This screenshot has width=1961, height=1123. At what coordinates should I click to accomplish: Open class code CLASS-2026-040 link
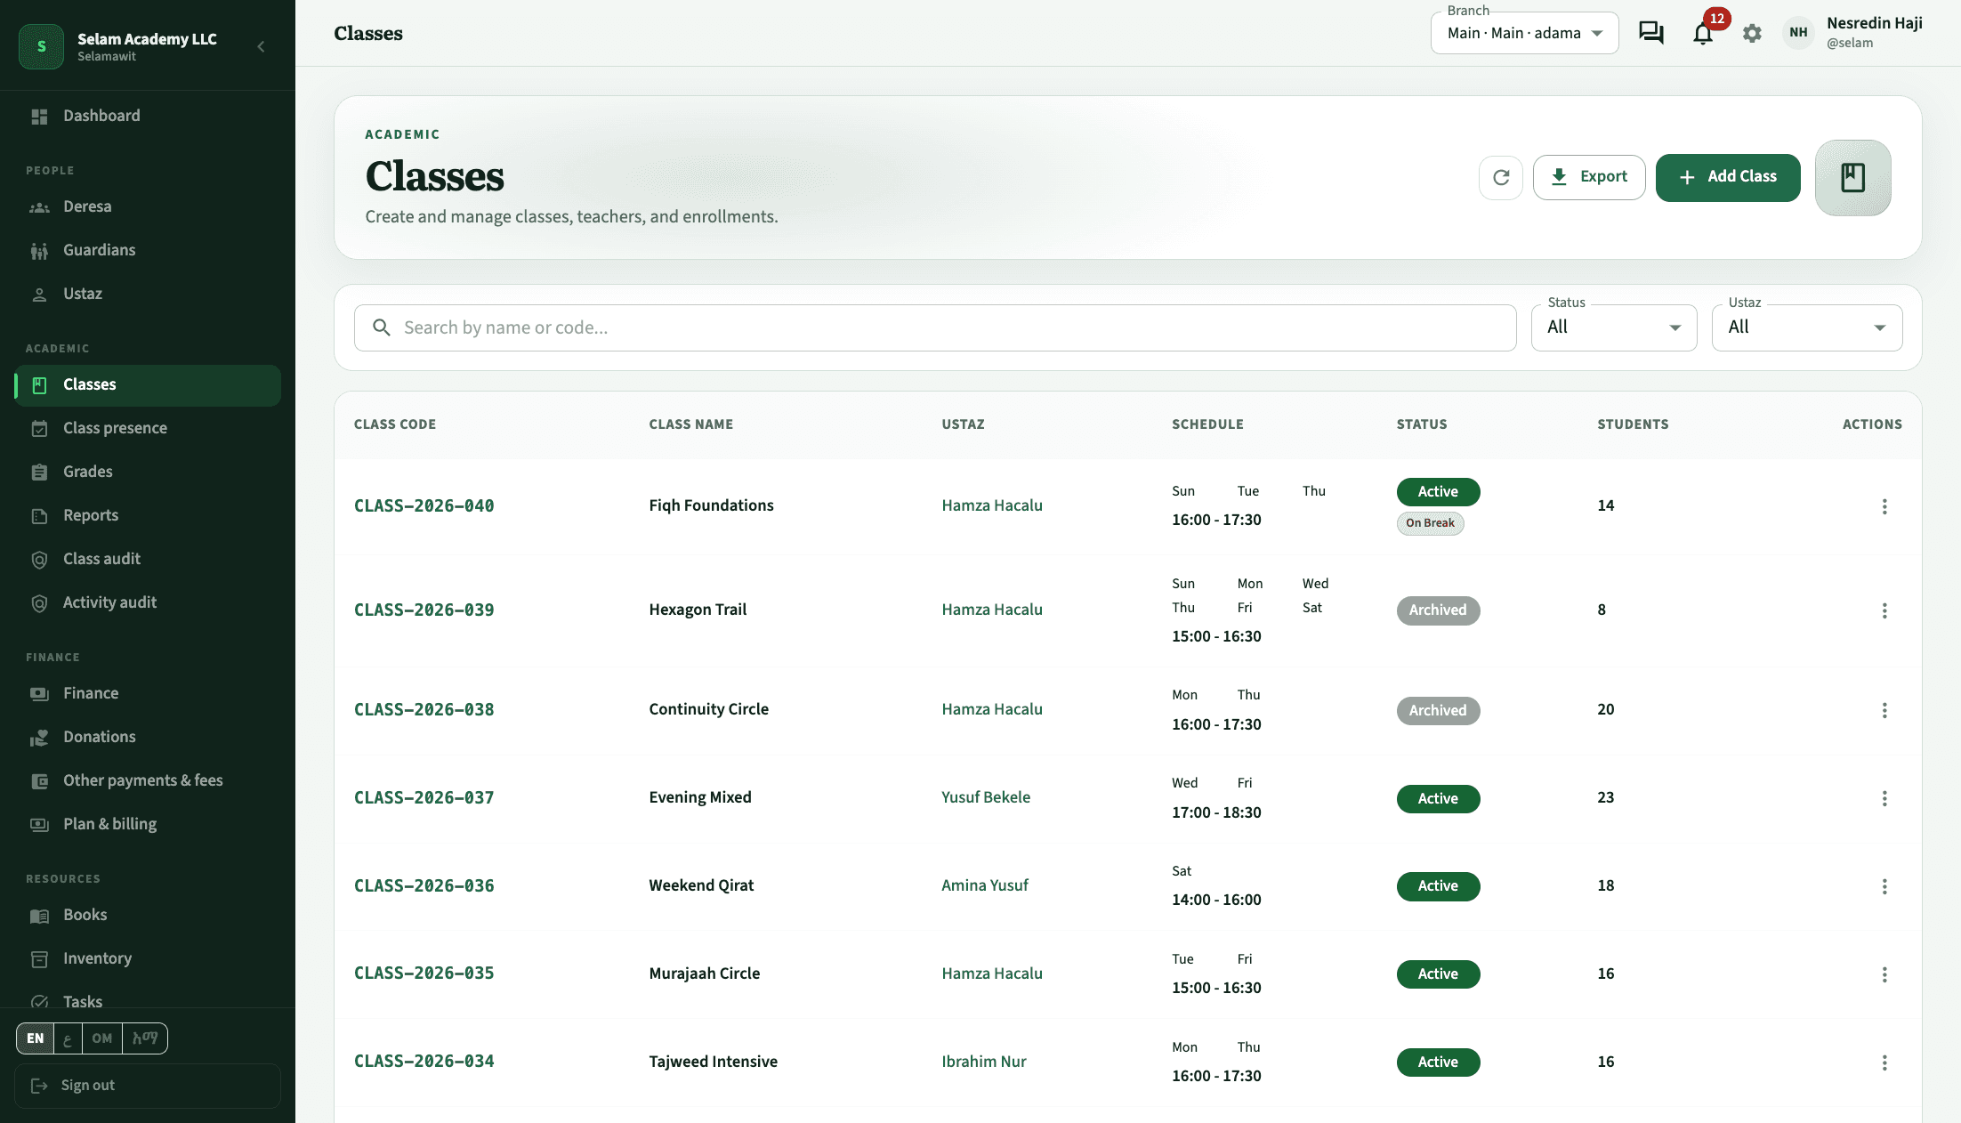424,505
